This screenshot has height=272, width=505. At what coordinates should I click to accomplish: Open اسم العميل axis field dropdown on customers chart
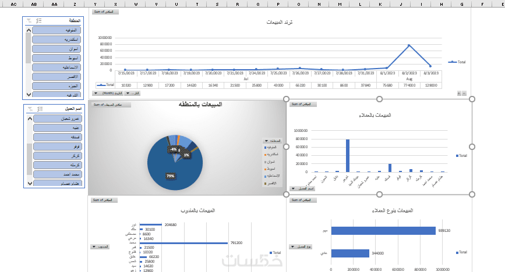pyautogui.click(x=302, y=188)
